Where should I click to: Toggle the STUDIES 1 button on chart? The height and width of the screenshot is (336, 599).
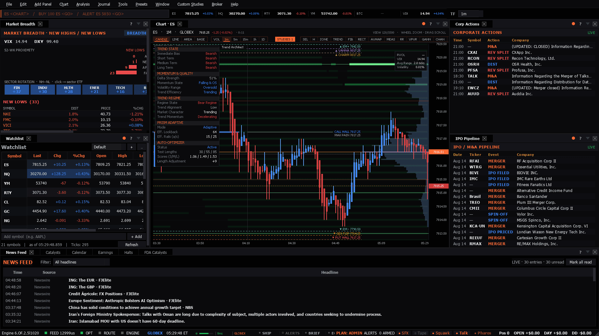pos(285,40)
